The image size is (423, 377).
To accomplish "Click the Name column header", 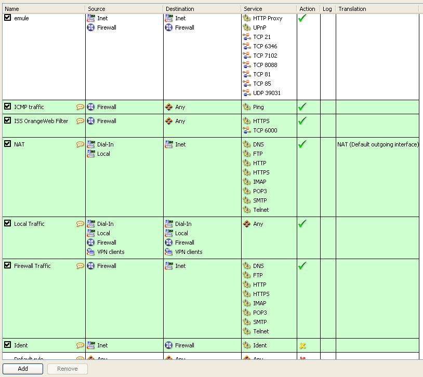I will 44,9.
